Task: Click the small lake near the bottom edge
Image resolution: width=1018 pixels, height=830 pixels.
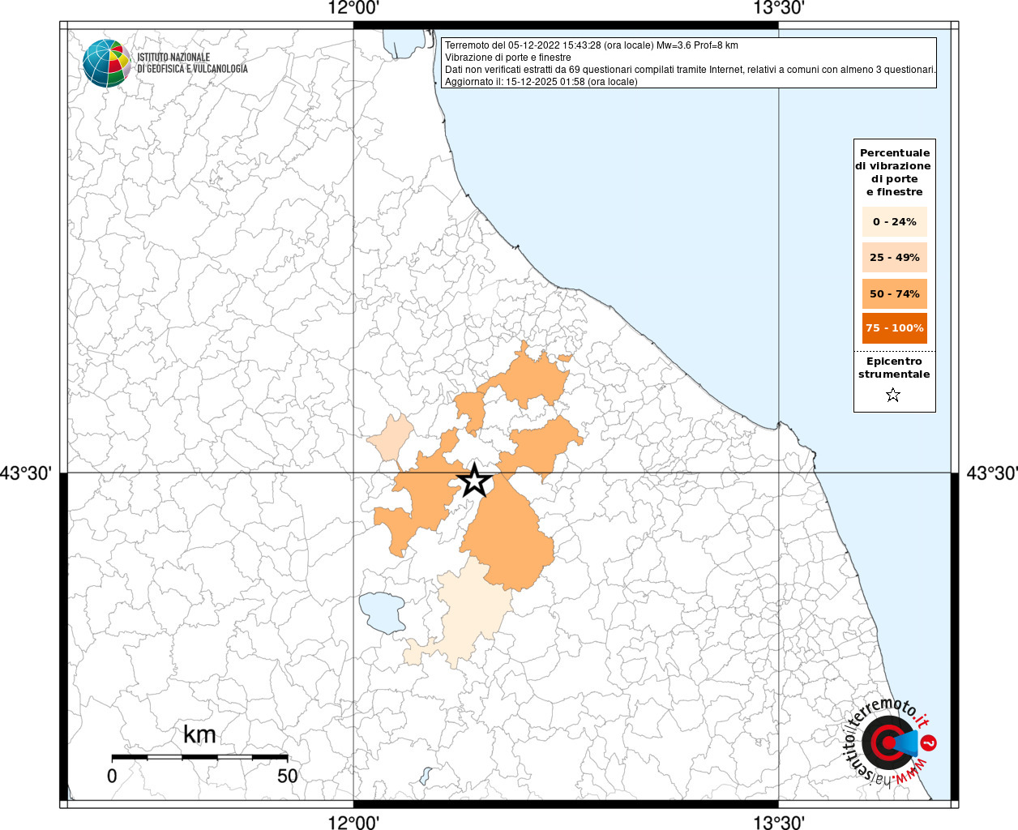Action: [x=426, y=776]
